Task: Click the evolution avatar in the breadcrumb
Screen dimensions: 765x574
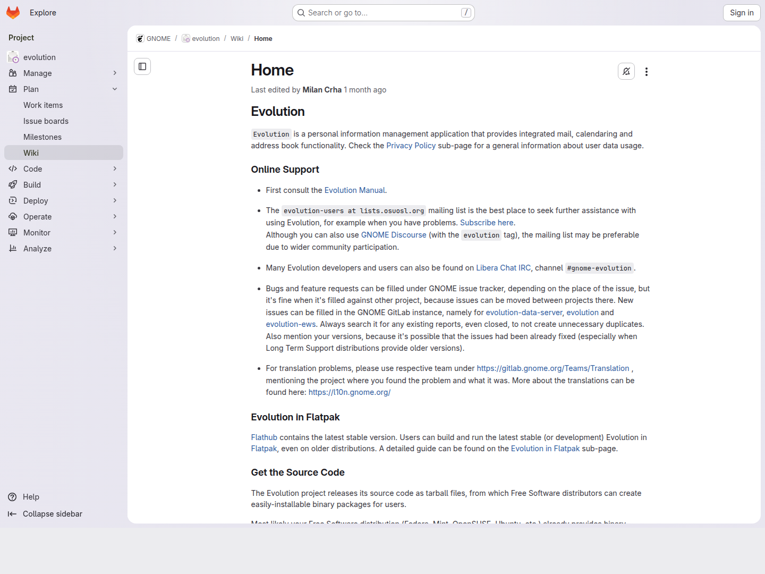Action: pos(186,39)
